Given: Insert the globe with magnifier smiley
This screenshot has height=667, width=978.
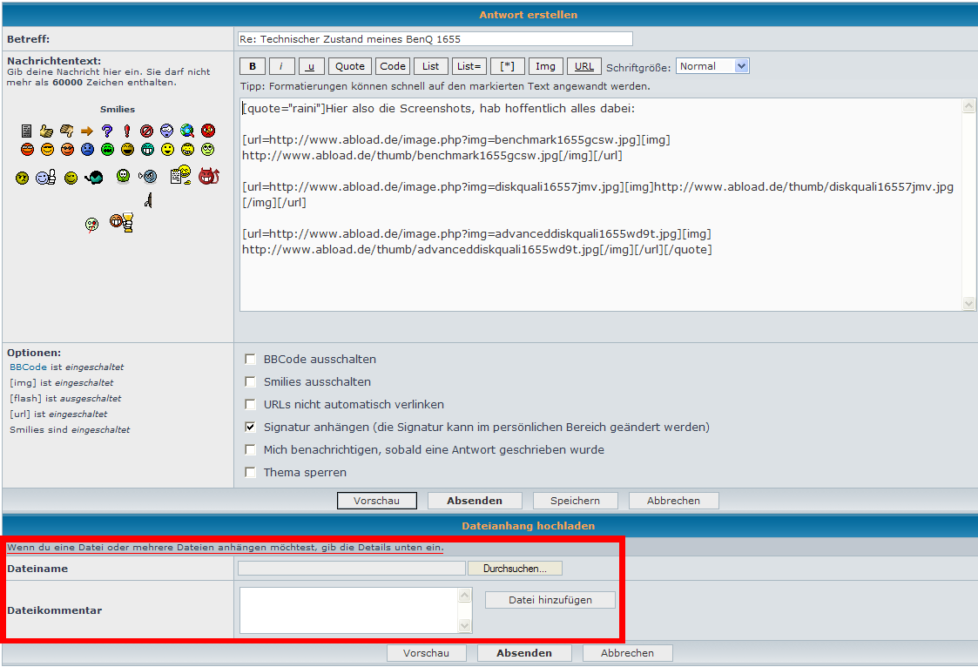Looking at the screenshot, I should pyautogui.click(x=187, y=131).
